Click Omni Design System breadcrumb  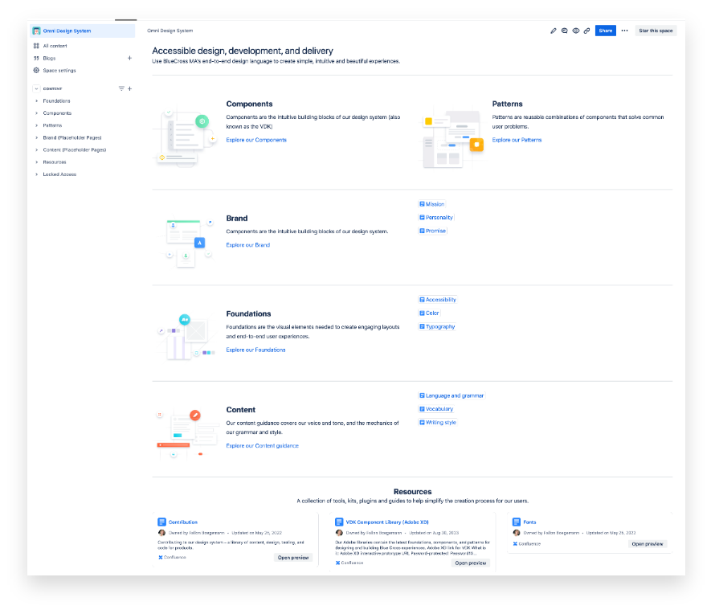170,31
